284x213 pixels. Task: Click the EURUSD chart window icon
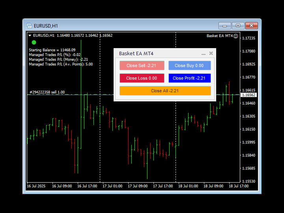29,26
